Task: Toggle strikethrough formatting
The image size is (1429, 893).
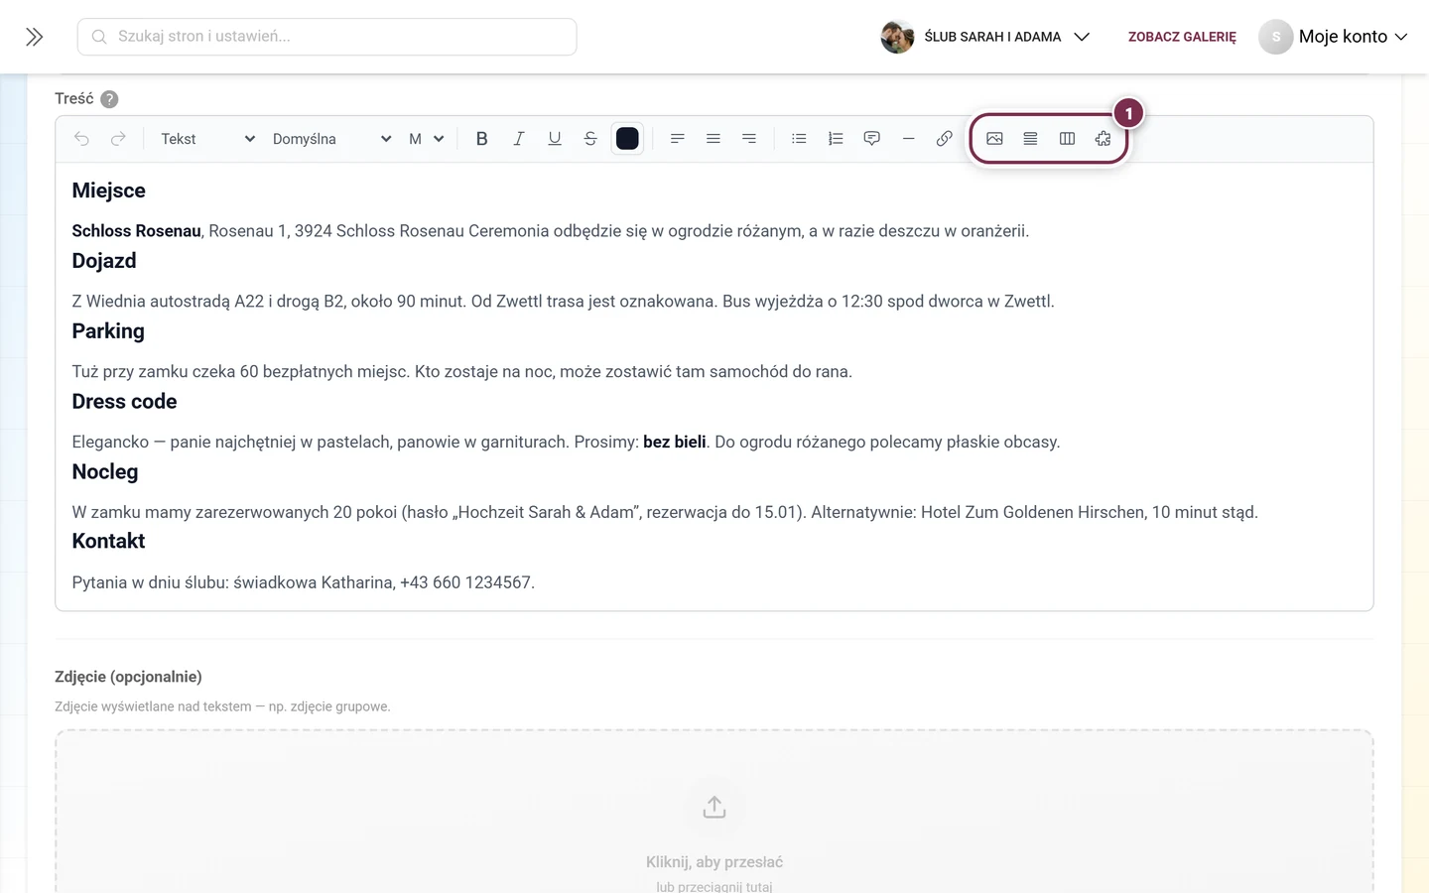Action: pyautogui.click(x=590, y=139)
